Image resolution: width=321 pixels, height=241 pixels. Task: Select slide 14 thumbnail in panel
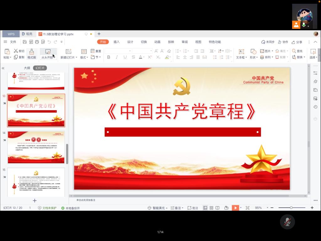click(x=36, y=147)
